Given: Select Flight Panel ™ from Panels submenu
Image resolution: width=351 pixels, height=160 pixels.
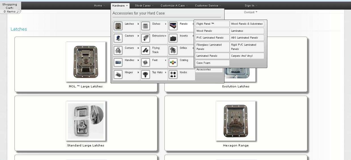Looking at the screenshot, I should tap(212, 24).
